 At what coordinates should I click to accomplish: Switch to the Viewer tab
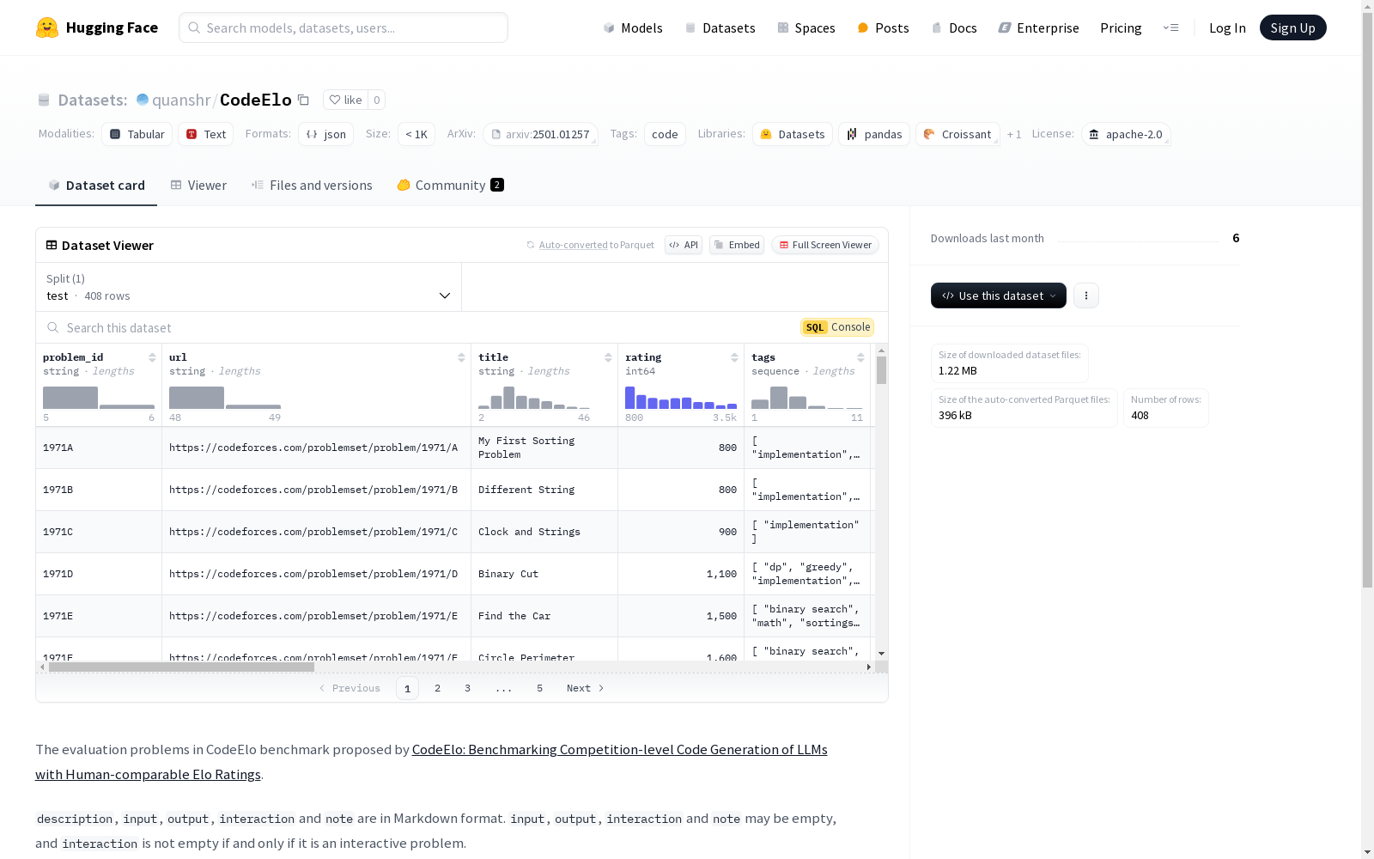198,186
